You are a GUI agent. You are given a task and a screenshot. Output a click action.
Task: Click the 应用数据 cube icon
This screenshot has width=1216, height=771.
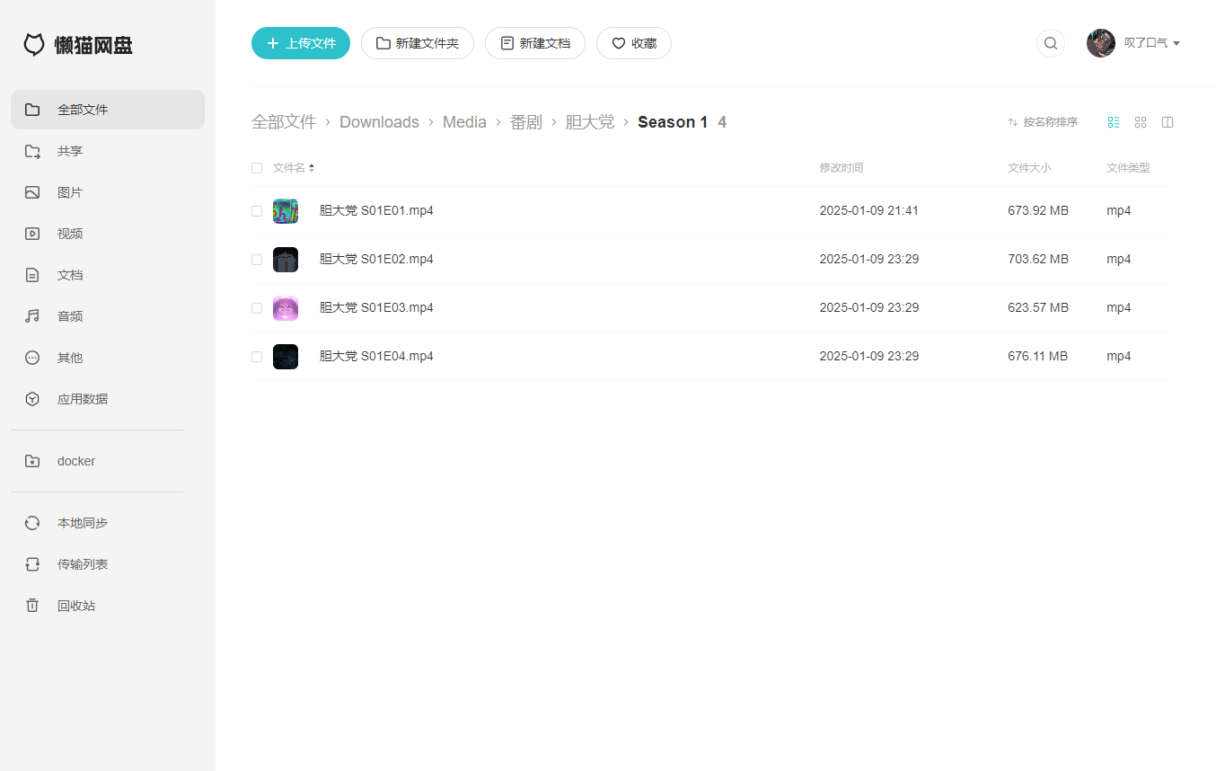tap(32, 399)
